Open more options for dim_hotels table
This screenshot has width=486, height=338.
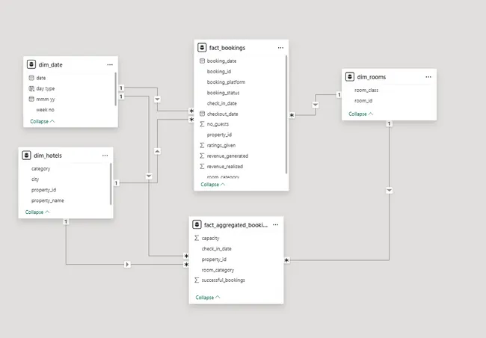click(105, 156)
